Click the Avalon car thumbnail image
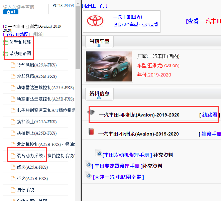This screenshot has height=201, width=221. (x=109, y=66)
